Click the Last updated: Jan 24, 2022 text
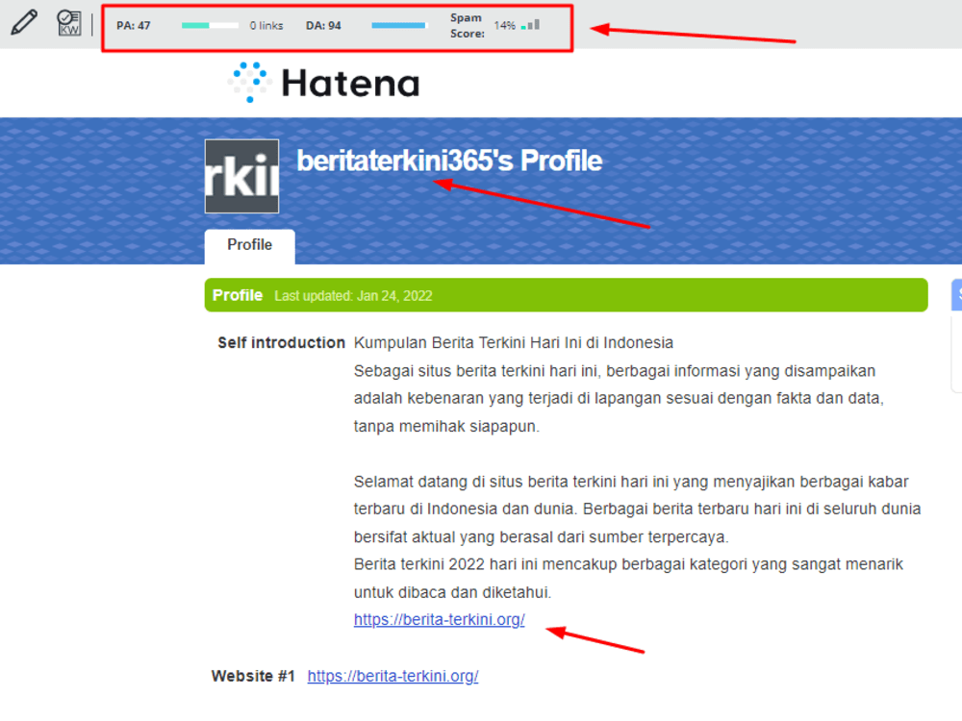The width and height of the screenshot is (962, 721). coord(353,296)
